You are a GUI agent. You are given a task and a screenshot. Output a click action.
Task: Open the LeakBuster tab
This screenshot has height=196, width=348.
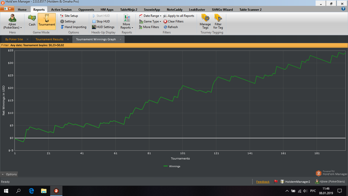click(197, 9)
